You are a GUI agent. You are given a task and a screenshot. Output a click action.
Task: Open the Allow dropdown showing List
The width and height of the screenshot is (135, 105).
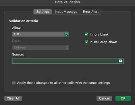point(40,34)
